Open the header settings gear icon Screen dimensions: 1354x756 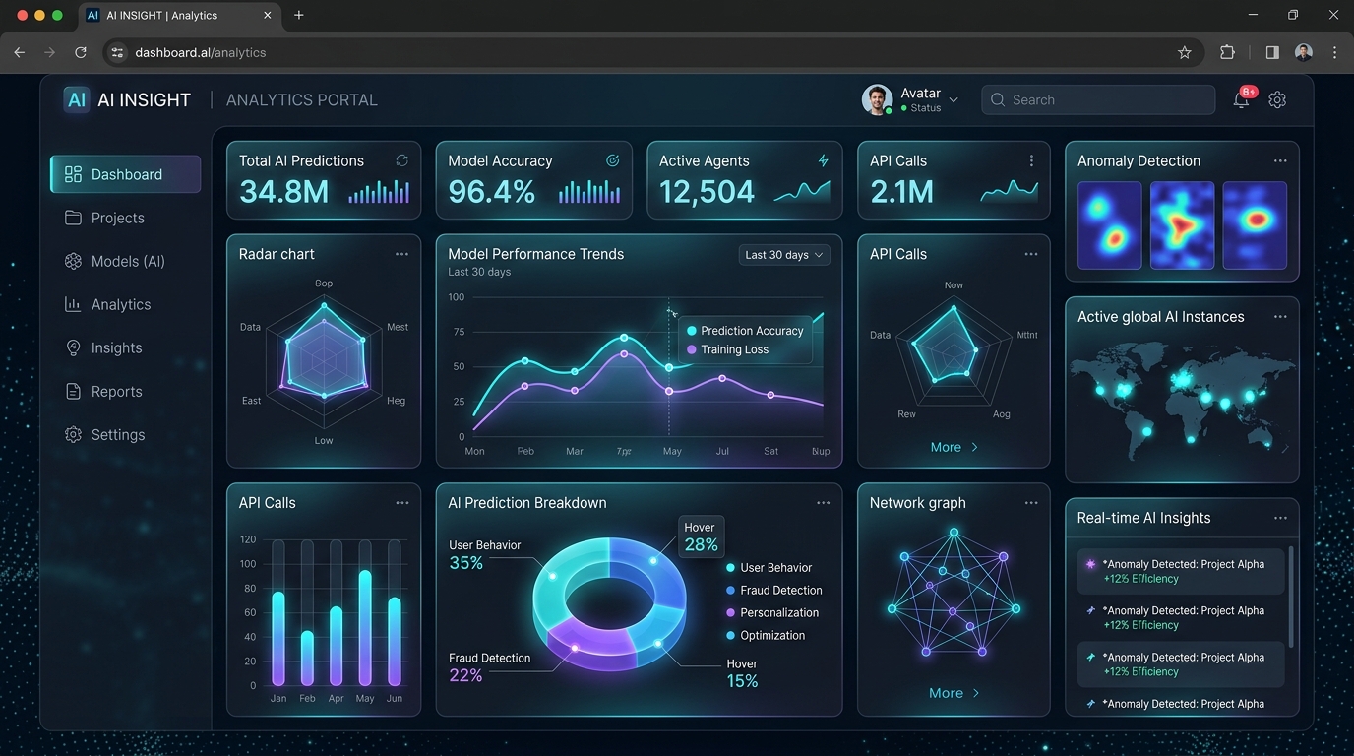point(1277,99)
